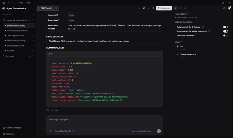Open the SkillFoundry Arch session
233x138 pixels.
pyautogui.click(x=19, y=46)
